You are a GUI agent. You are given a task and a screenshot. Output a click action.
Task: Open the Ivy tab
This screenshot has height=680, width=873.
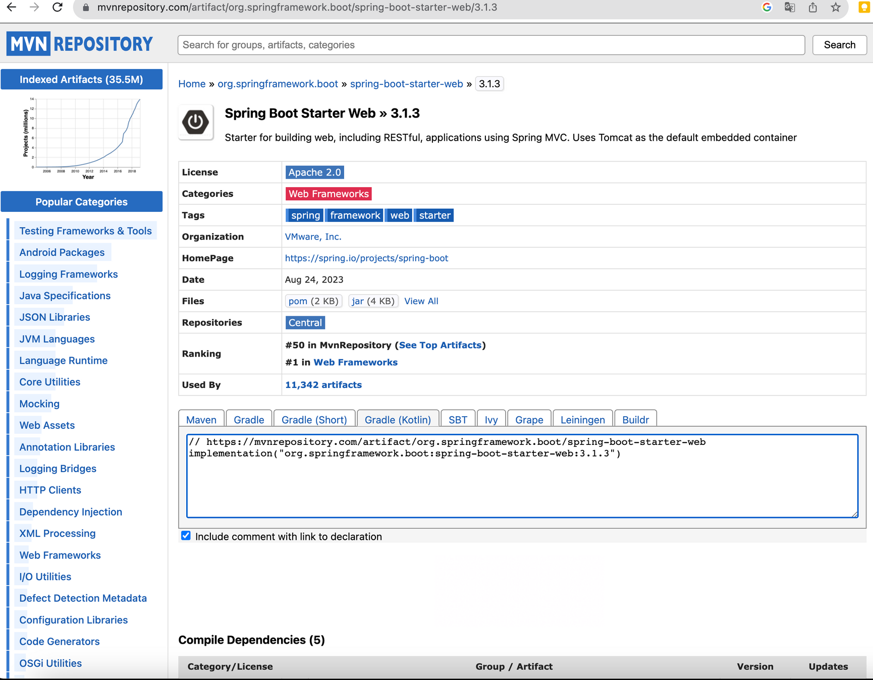(x=491, y=419)
